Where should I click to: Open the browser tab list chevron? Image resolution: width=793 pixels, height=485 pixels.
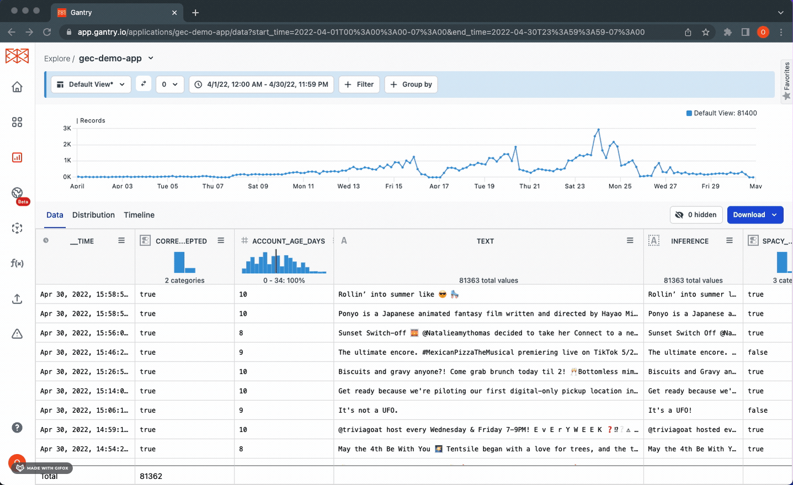pyautogui.click(x=780, y=12)
